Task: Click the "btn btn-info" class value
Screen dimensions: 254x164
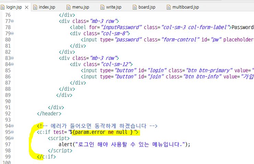Action: [202, 77]
